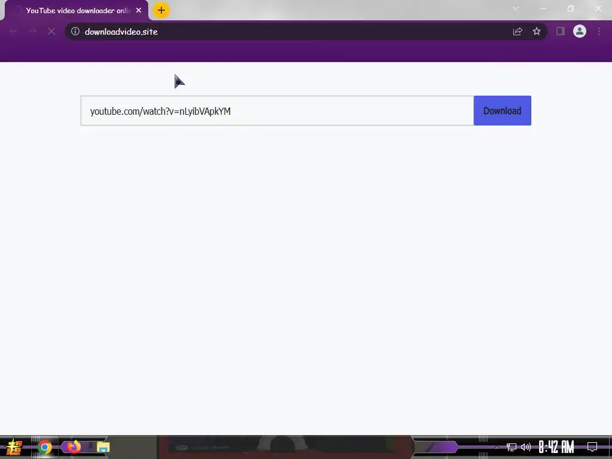
Task: Switch to Chrome in taskbar
Action: pyautogui.click(x=44, y=447)
